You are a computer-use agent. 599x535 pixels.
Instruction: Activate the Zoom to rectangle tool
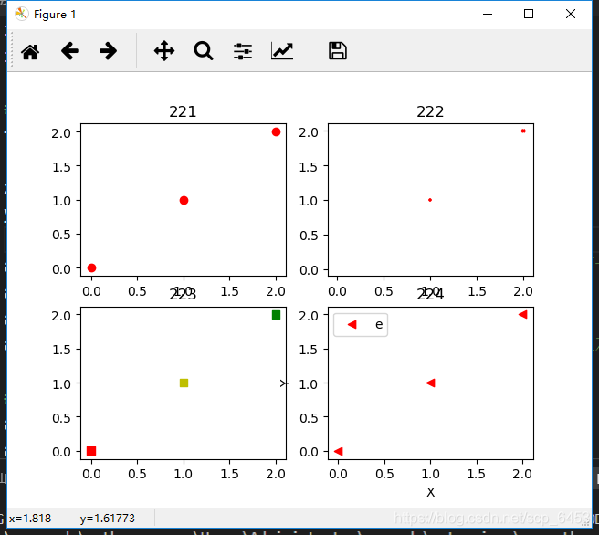tap(204, 51)
